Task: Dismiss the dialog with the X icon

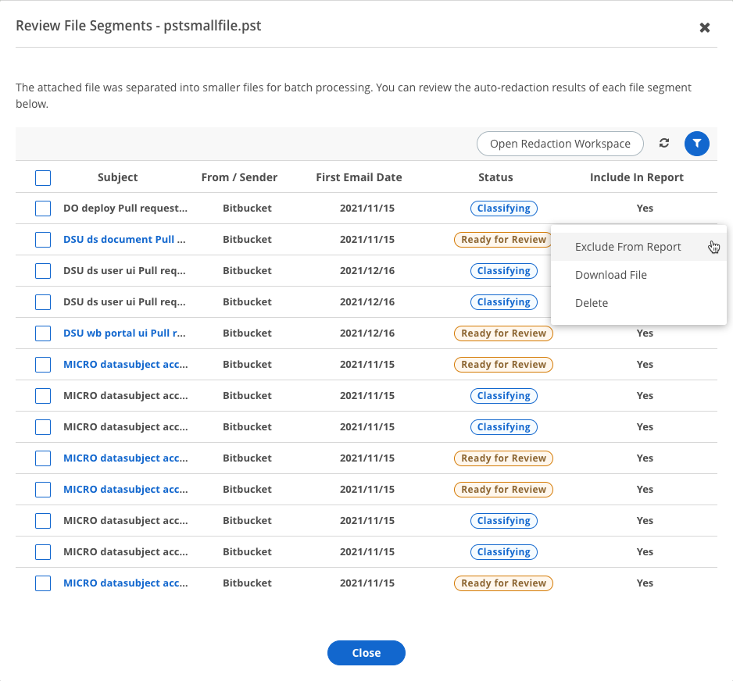Action: 704,27
